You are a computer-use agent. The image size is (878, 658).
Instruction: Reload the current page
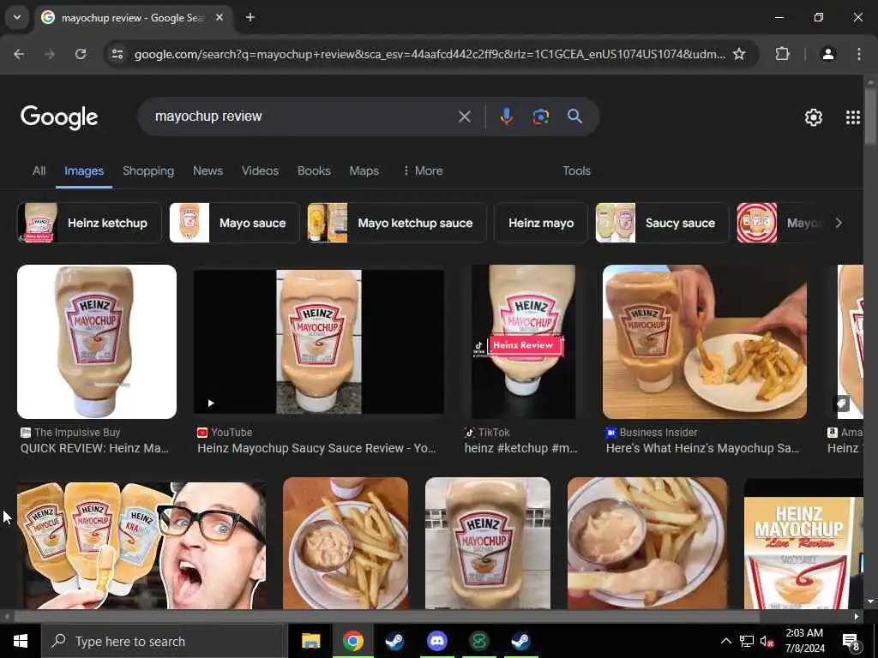tap(81, 54)
